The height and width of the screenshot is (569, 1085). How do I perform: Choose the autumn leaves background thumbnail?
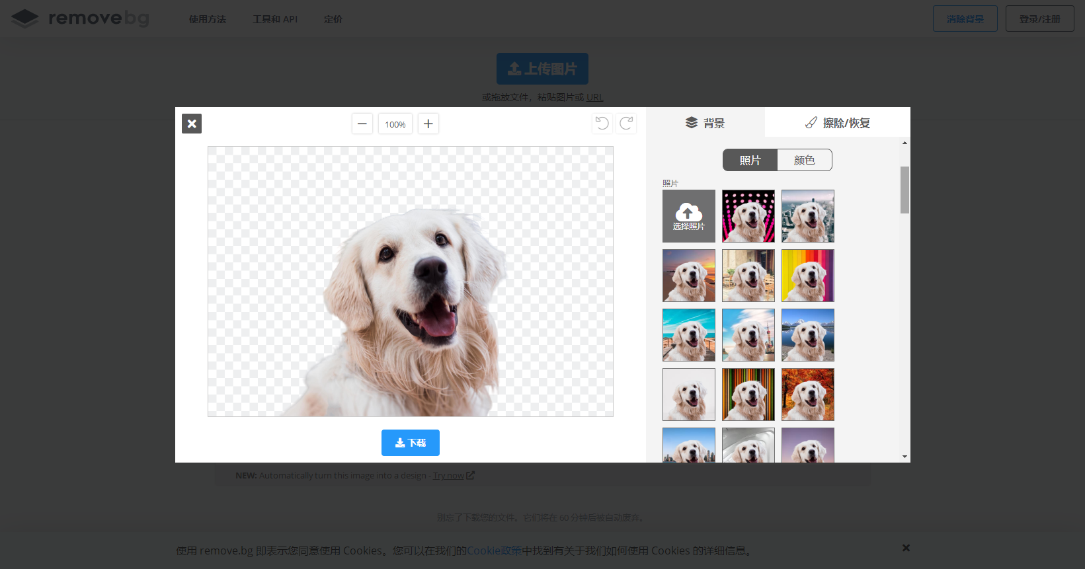pos(808,395)
